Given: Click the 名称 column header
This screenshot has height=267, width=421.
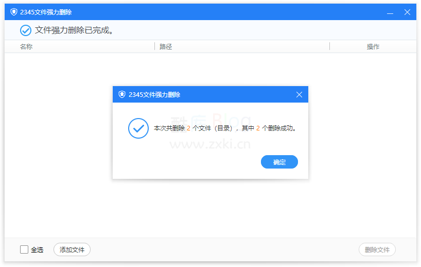Looking at the screenshot, I should coord(26,46).
